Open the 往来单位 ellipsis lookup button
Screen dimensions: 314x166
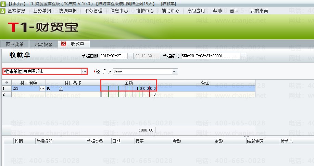coord(84,71)
